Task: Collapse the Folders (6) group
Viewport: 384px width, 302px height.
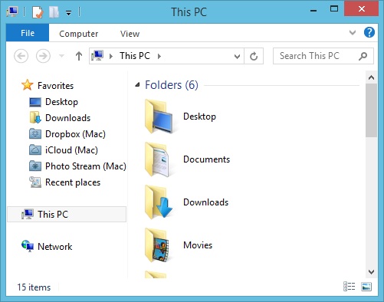Action: pyautogui.click(x=137, y=84)
